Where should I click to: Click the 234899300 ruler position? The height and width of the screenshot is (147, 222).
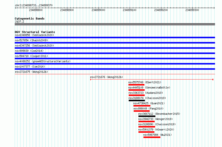point(192,10)
